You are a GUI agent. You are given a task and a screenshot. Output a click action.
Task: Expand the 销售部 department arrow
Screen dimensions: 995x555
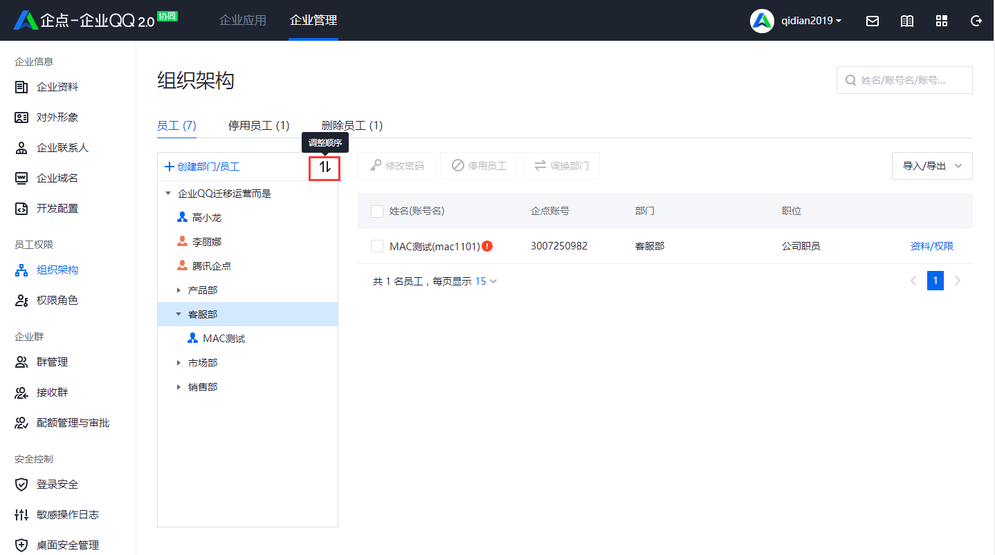[179, 387]
